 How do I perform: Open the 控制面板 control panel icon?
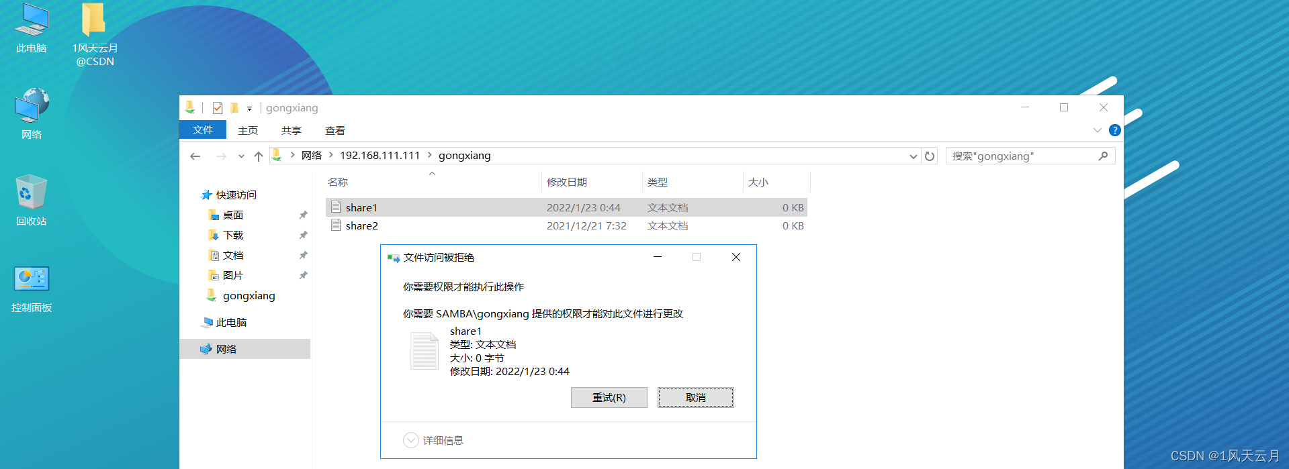pyautogui.click(x=32, y=289)
